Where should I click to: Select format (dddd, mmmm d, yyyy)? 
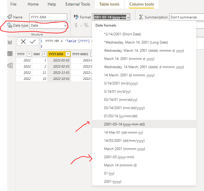tap(144, 51)
